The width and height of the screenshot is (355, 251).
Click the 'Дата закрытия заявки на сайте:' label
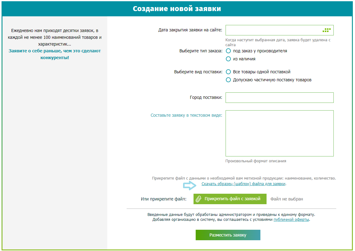190,30
